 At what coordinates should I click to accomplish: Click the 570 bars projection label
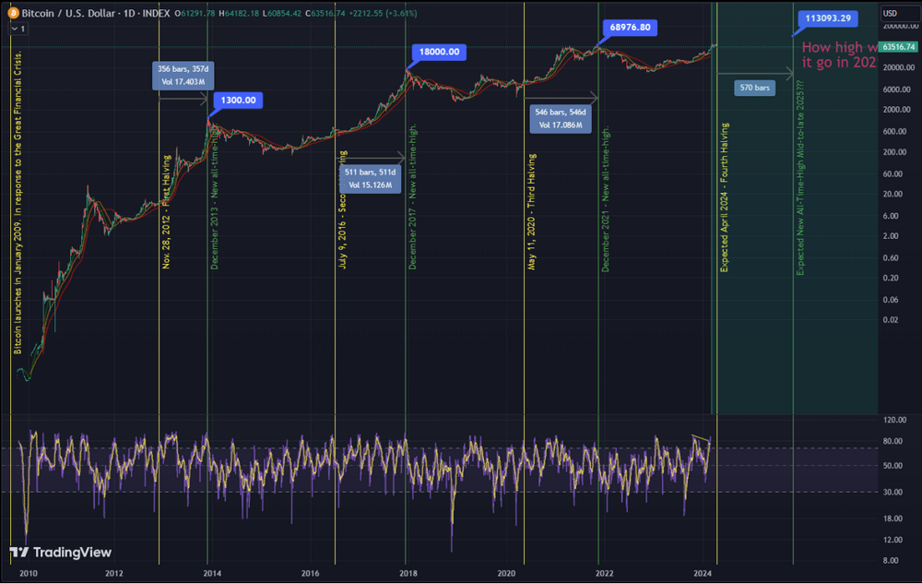pos(754,89)
